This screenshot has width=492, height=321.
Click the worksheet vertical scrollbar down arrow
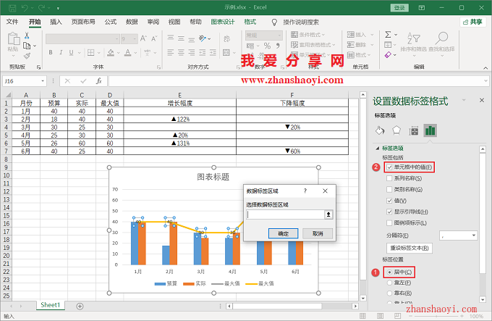pyautogui.click(x=363, y=298)
